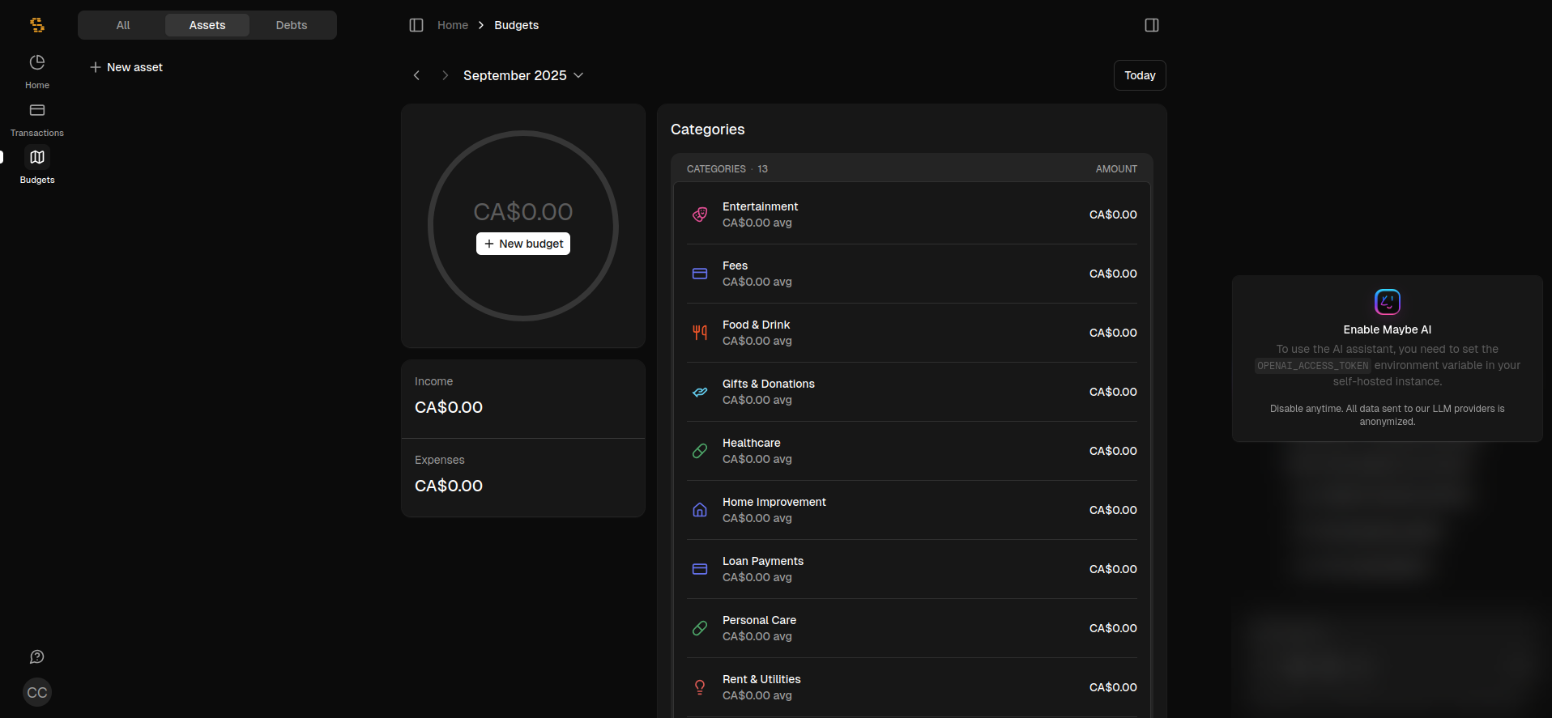This screenshot has width=1552, height=718.
Task: Open the Home dashboard icon
Action: click(37, 63)
